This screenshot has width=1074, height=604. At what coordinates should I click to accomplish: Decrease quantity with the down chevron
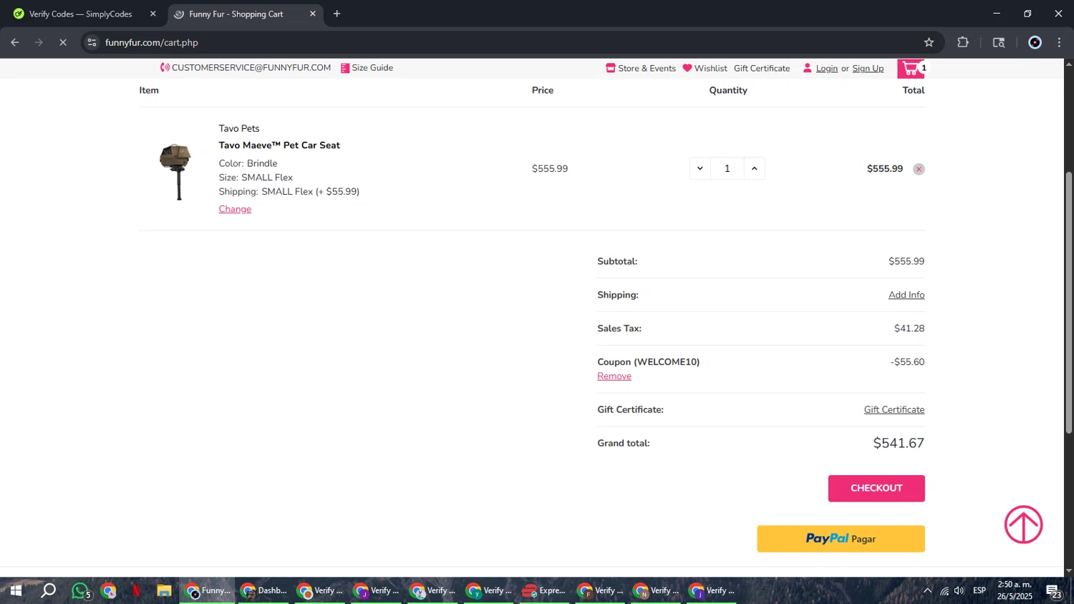pyautogui.click(x=700, y=168)
